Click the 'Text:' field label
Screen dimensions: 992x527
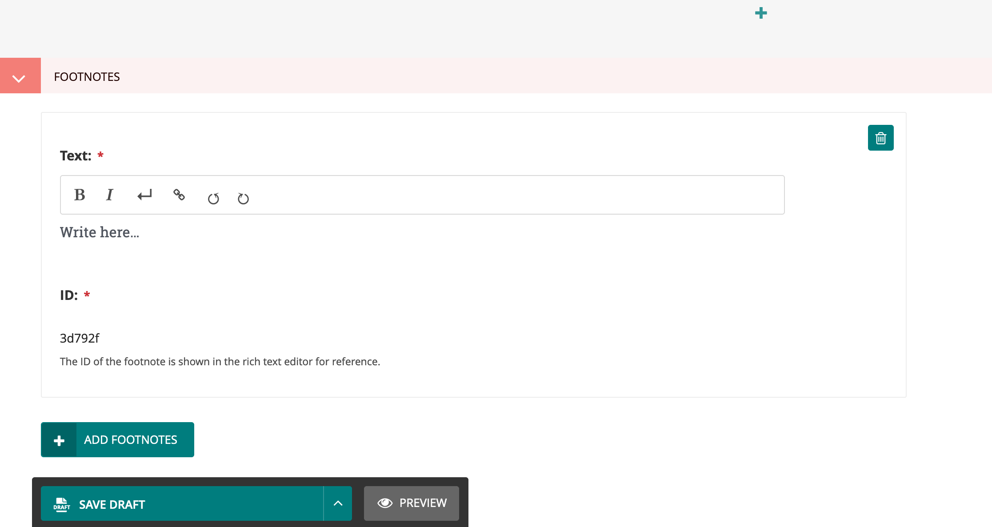click(76, 156)
